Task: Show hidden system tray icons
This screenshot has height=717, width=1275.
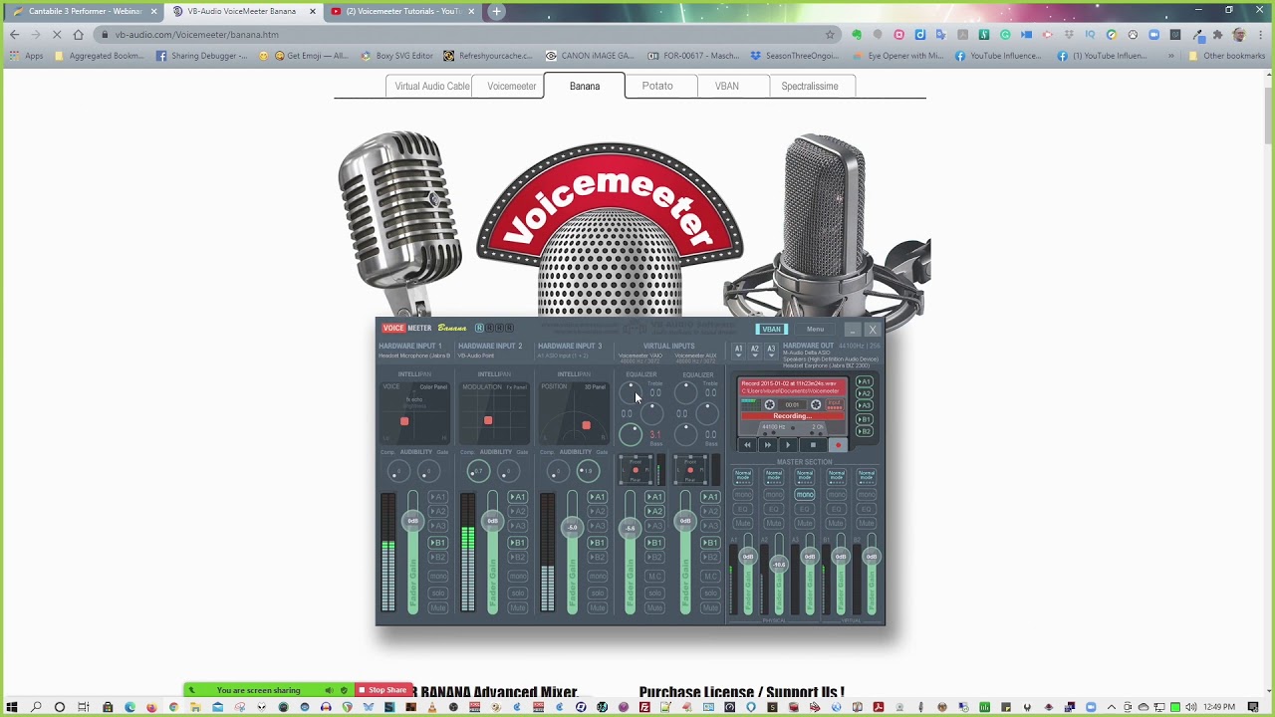Action: (x=1112, y=707)
